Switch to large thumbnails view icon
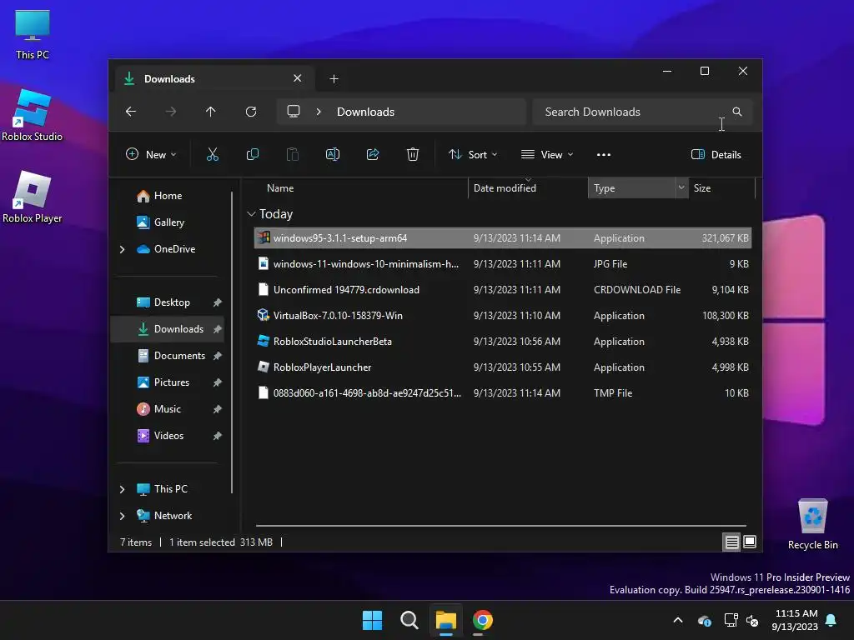Viewport: 854px width, 640px height. [750, 542]
